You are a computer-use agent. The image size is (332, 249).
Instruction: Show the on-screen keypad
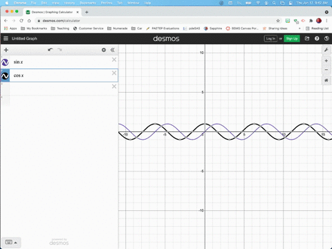(11, 242)
